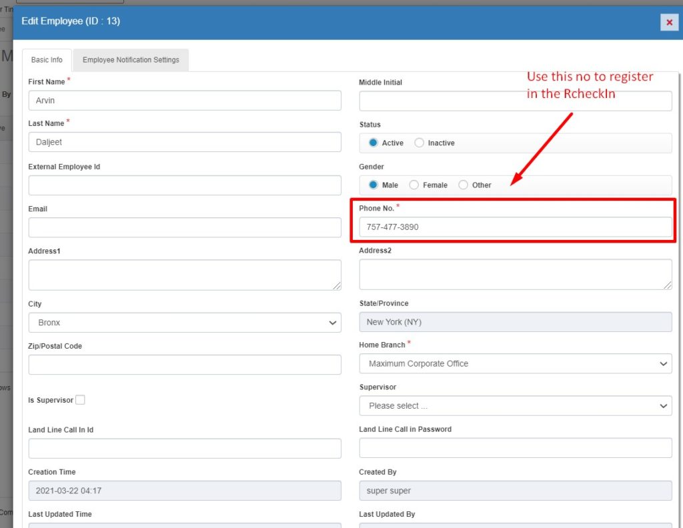Click the First Name field

coord(185,101)
